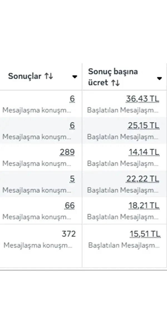Click the underlined 66 results count
The image size is (167, 334).
(70, 205)
